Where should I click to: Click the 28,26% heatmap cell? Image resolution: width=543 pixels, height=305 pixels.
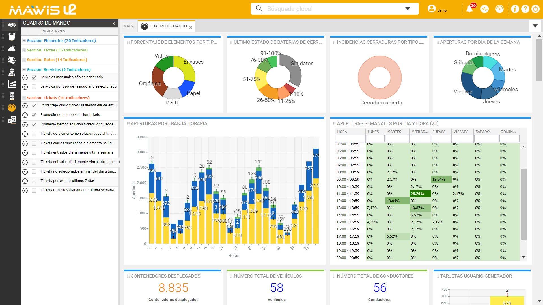pos(420,194)
